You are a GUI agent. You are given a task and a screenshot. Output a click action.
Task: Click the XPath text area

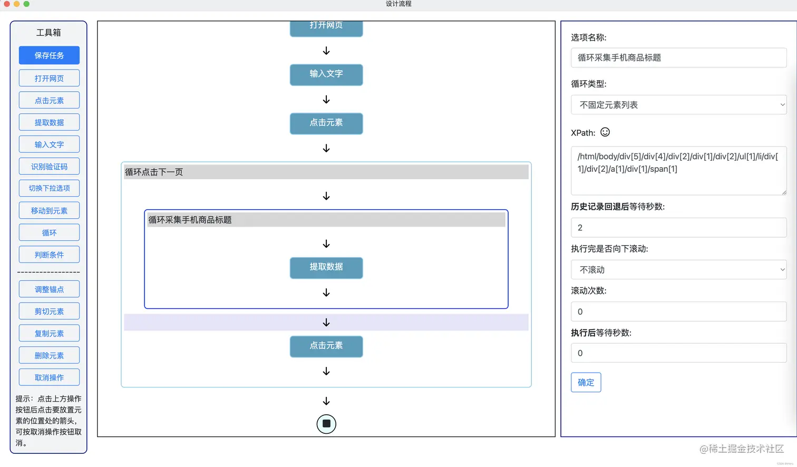pyautogui.click(x=678, y=169)
